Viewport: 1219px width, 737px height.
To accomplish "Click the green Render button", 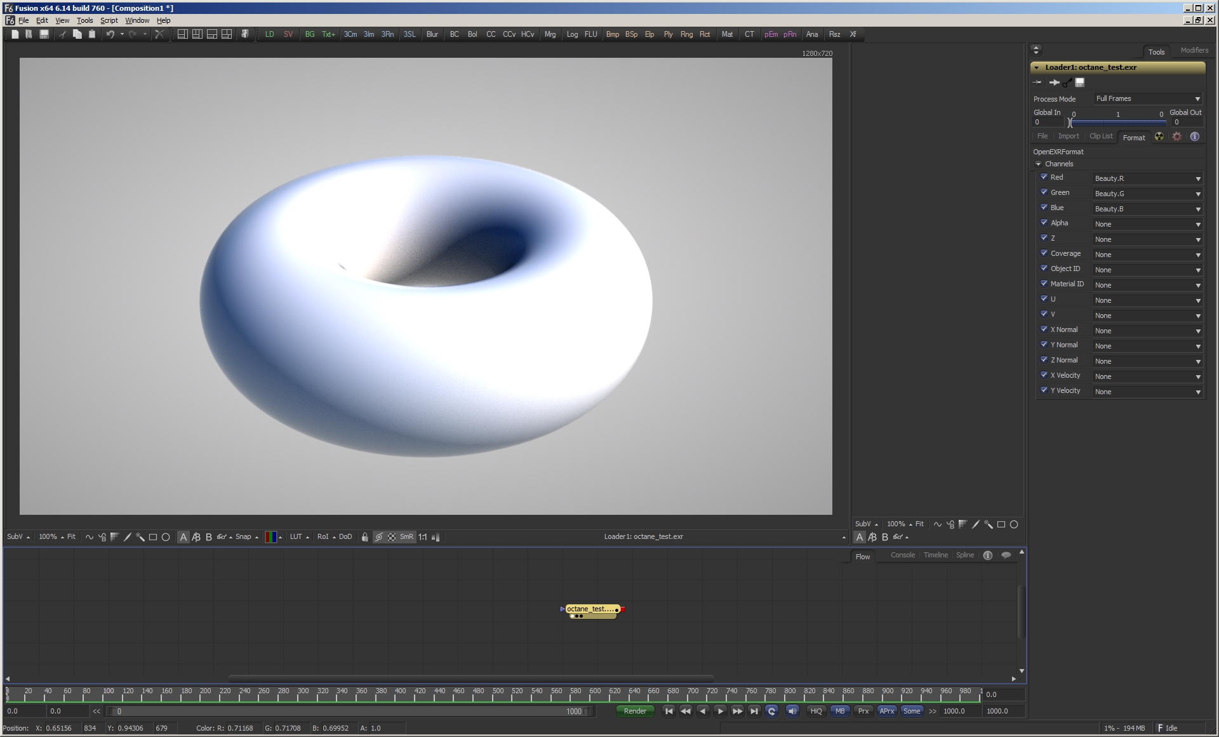I will (635, 711).
